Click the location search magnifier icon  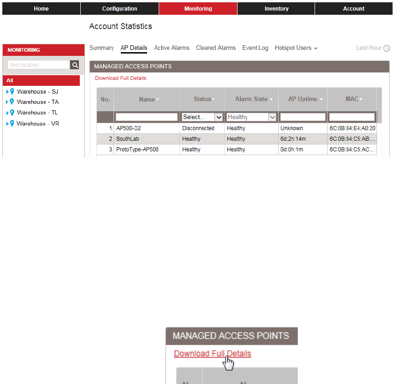(x=75, y=65)
